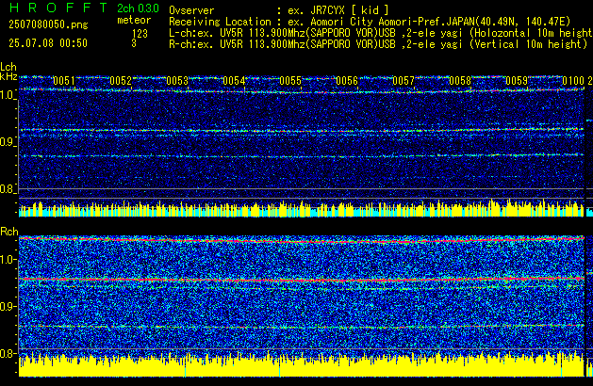Screen dimensions: 593x386
Task: Click the Rch 1.0 kHz axis label
Action: click(7, 260)
